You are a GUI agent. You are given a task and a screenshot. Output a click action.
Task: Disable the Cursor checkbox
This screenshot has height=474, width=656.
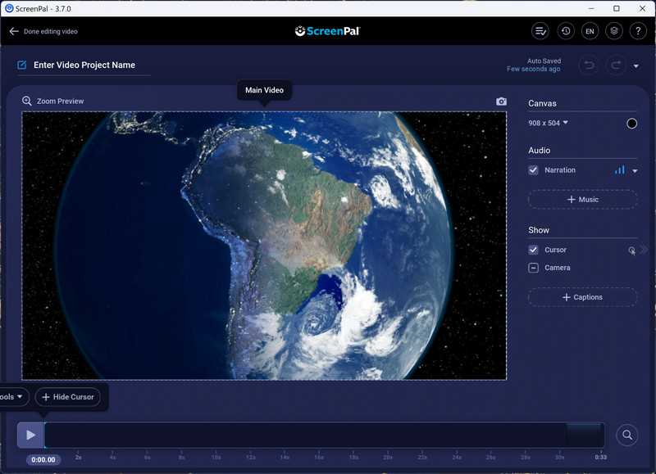[534, 250]
